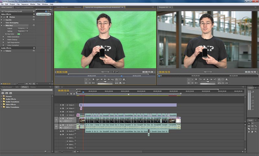Open the Ultra Key Setting dropdown
The image size is (259, 156).
point(23,31)
